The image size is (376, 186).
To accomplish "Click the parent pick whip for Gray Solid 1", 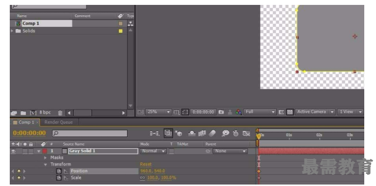I will pos(208,151).
